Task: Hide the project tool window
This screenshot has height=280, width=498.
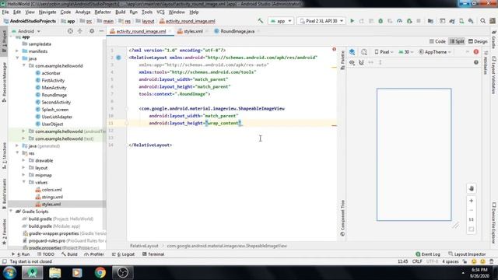Action: pyautogui.click(x=101, y=31)
